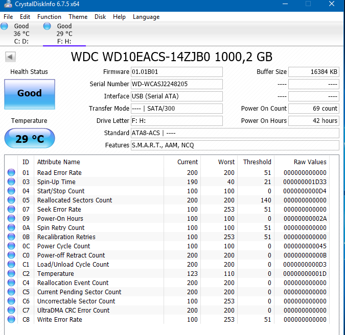
Task: Click the Threshold column header
Action: coord(256,162)
